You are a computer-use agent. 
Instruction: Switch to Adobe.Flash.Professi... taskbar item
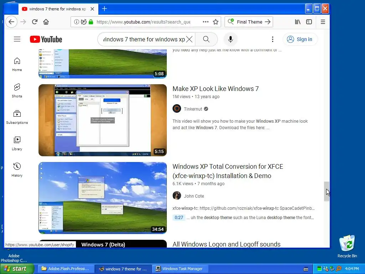66,269
